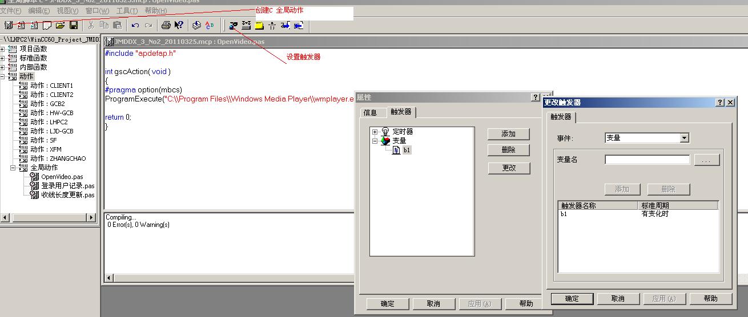This screenshot has height=317, width=748.
Task: Click the yellow note toolbar icon
Action: click(x=259, y=25)
